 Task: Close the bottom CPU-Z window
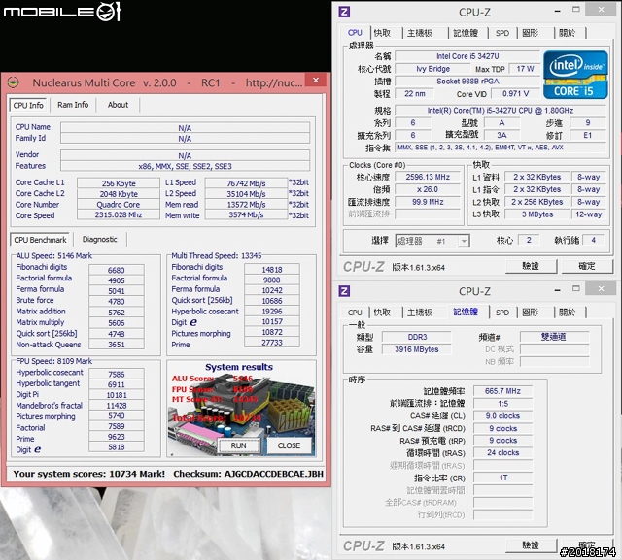click(601, 288)
